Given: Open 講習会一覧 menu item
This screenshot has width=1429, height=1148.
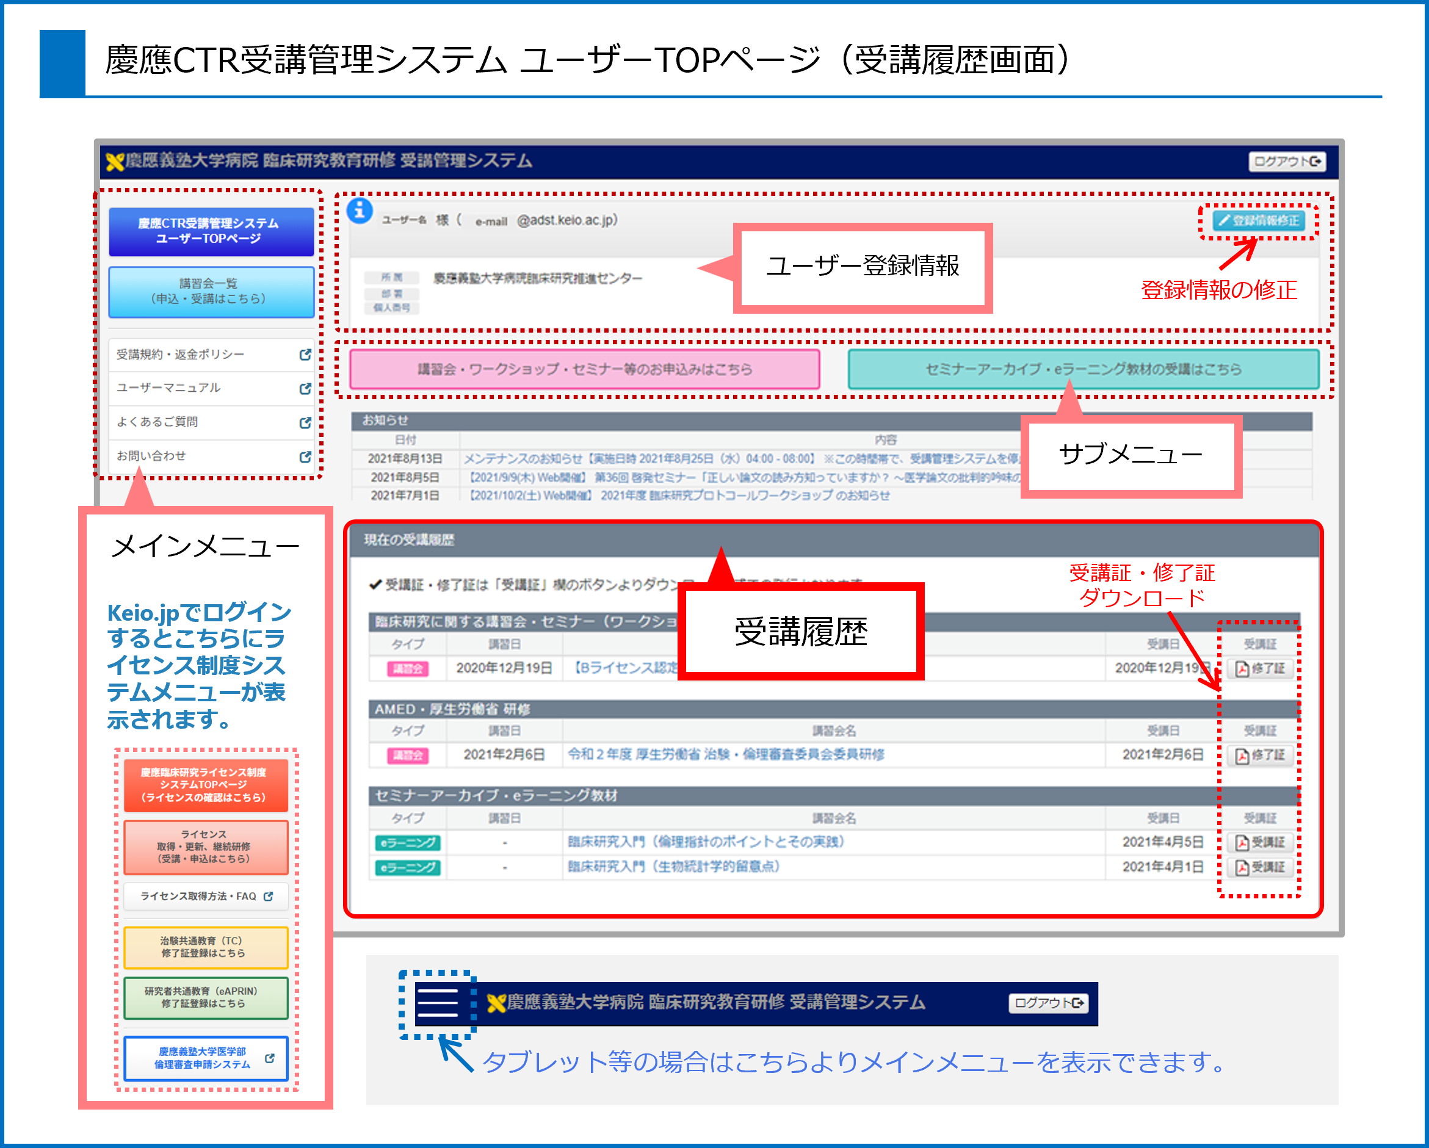Looking at the screenshot, I should (211, 292).
